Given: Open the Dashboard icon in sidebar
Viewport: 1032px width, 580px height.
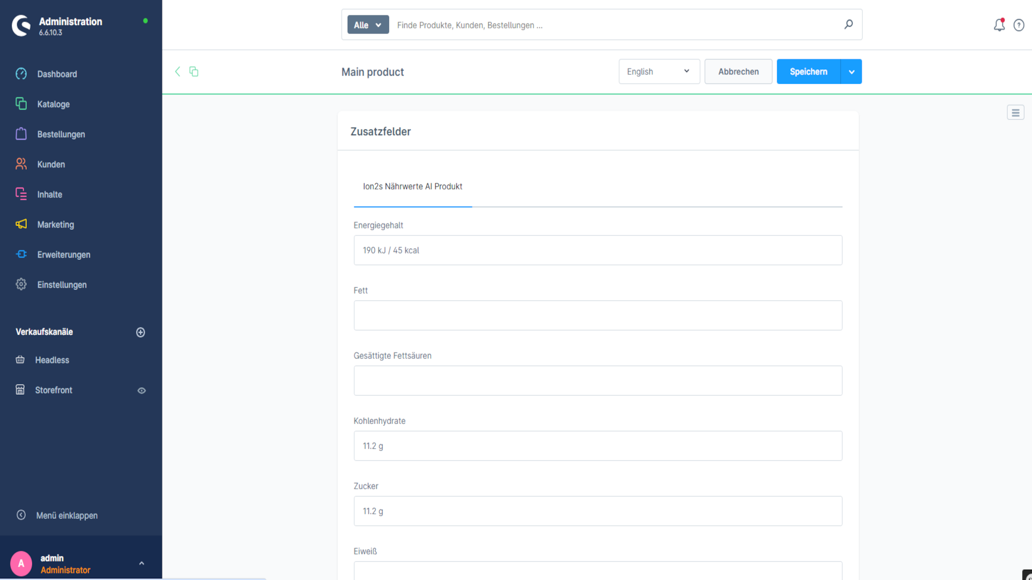Looking at the screenshot, I should pos(21,74).
